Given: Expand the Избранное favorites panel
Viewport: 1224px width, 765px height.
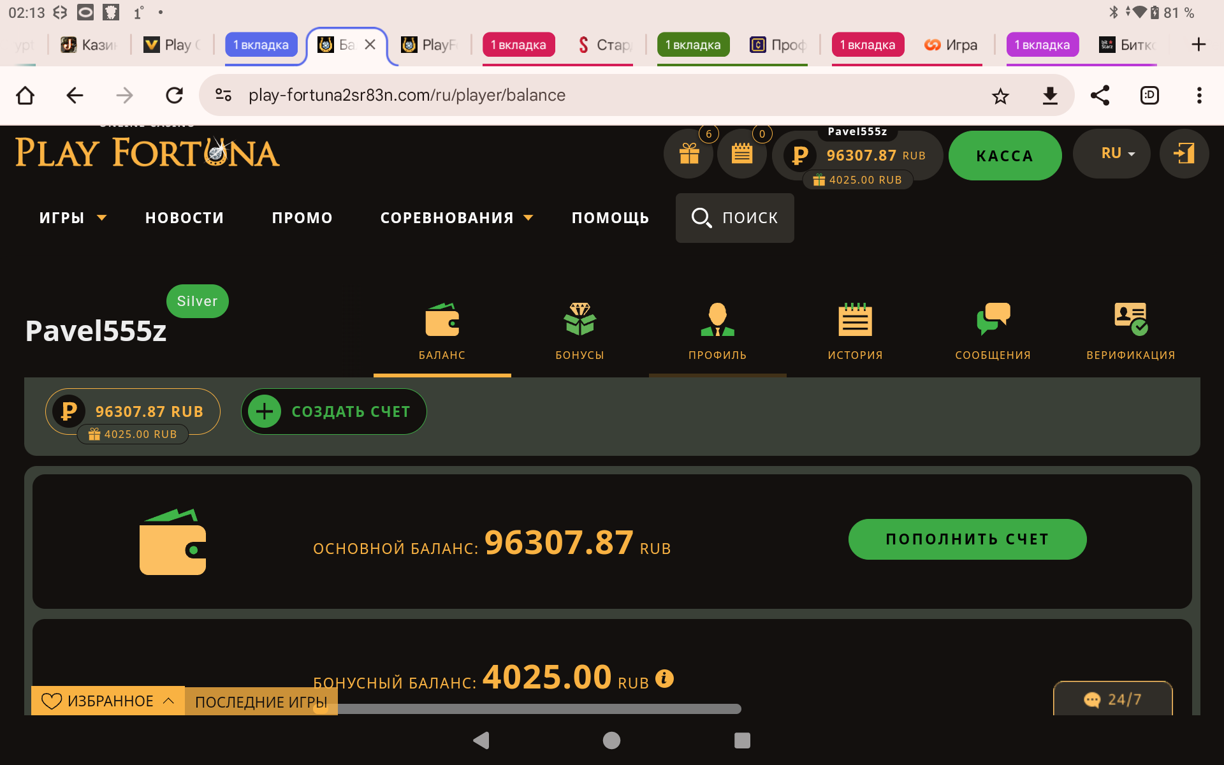Looking at the screenshot, I should click(108, 701).
